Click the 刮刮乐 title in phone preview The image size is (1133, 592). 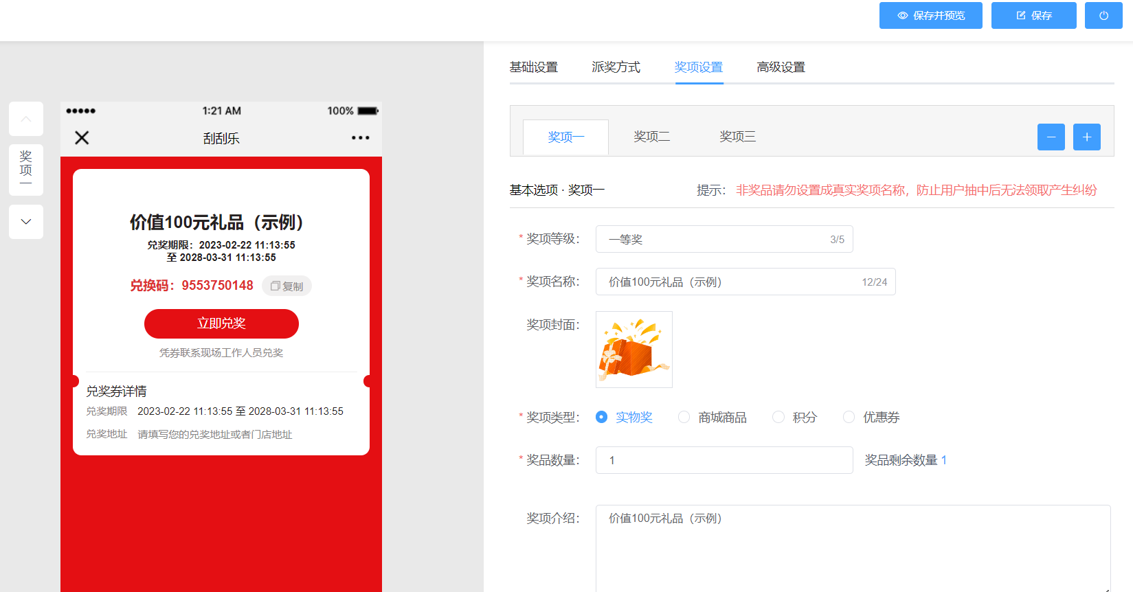(x=221, y=138)
